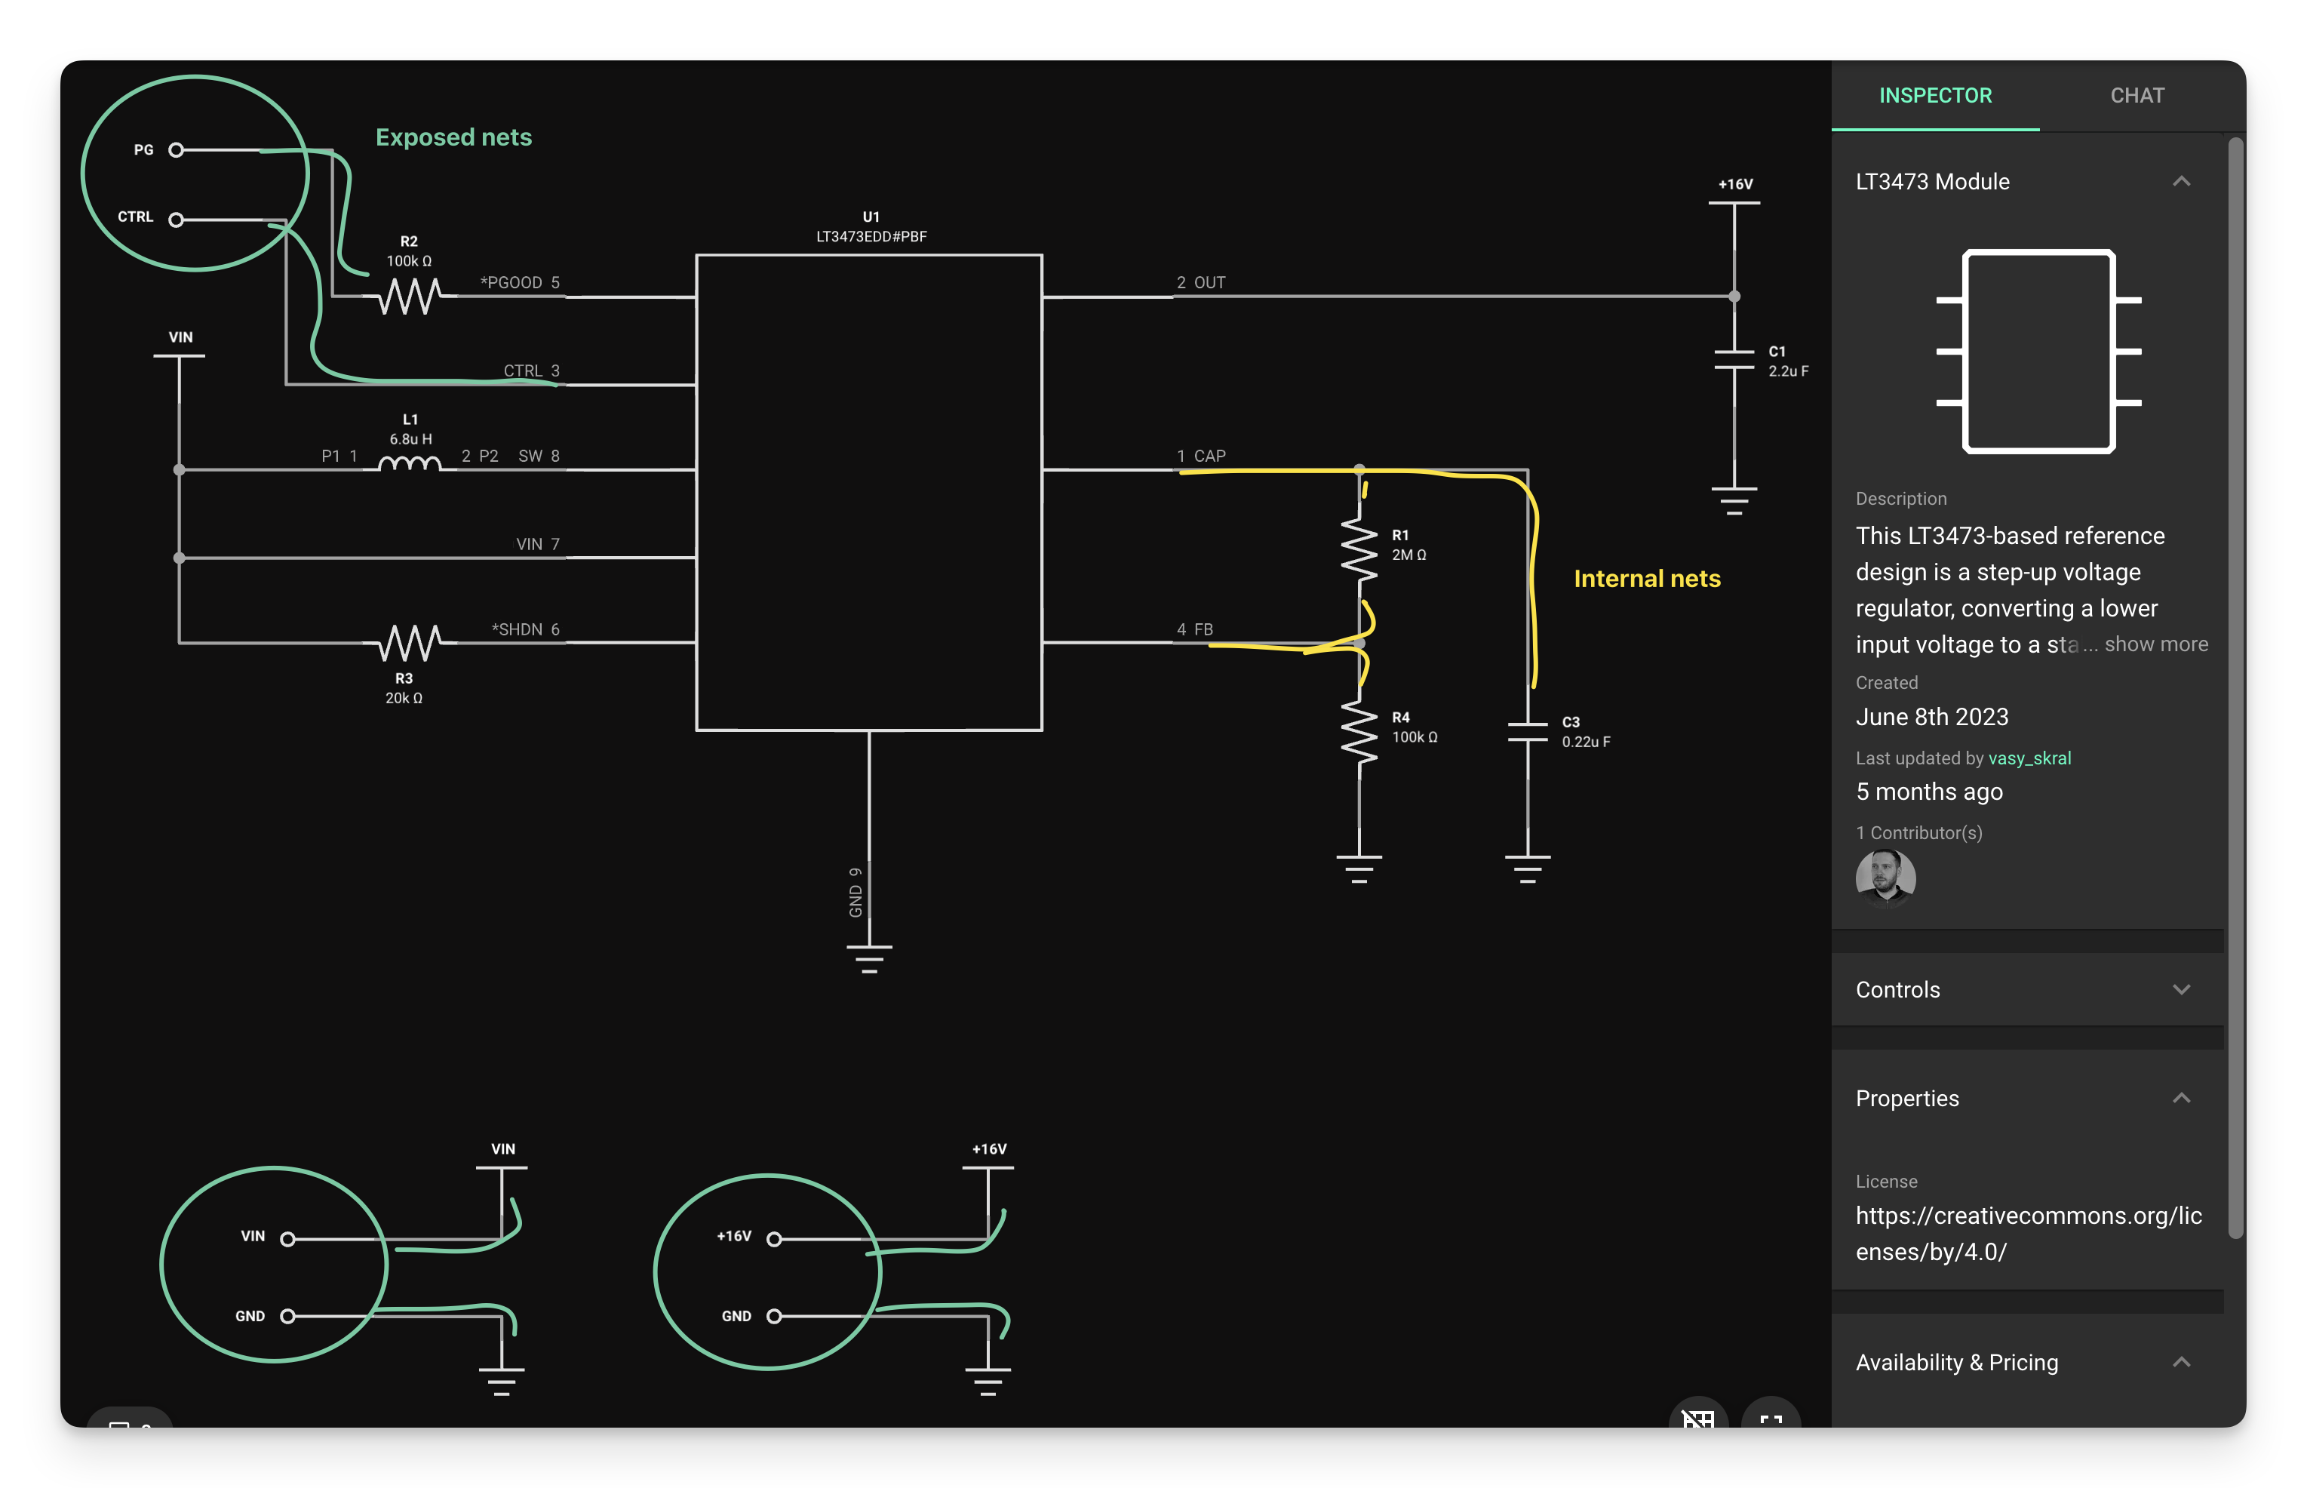2307x1488 pixels.
Task: Select the R2 100k resistor symbol
Action: pyautogui.click(x=410, y=296)
